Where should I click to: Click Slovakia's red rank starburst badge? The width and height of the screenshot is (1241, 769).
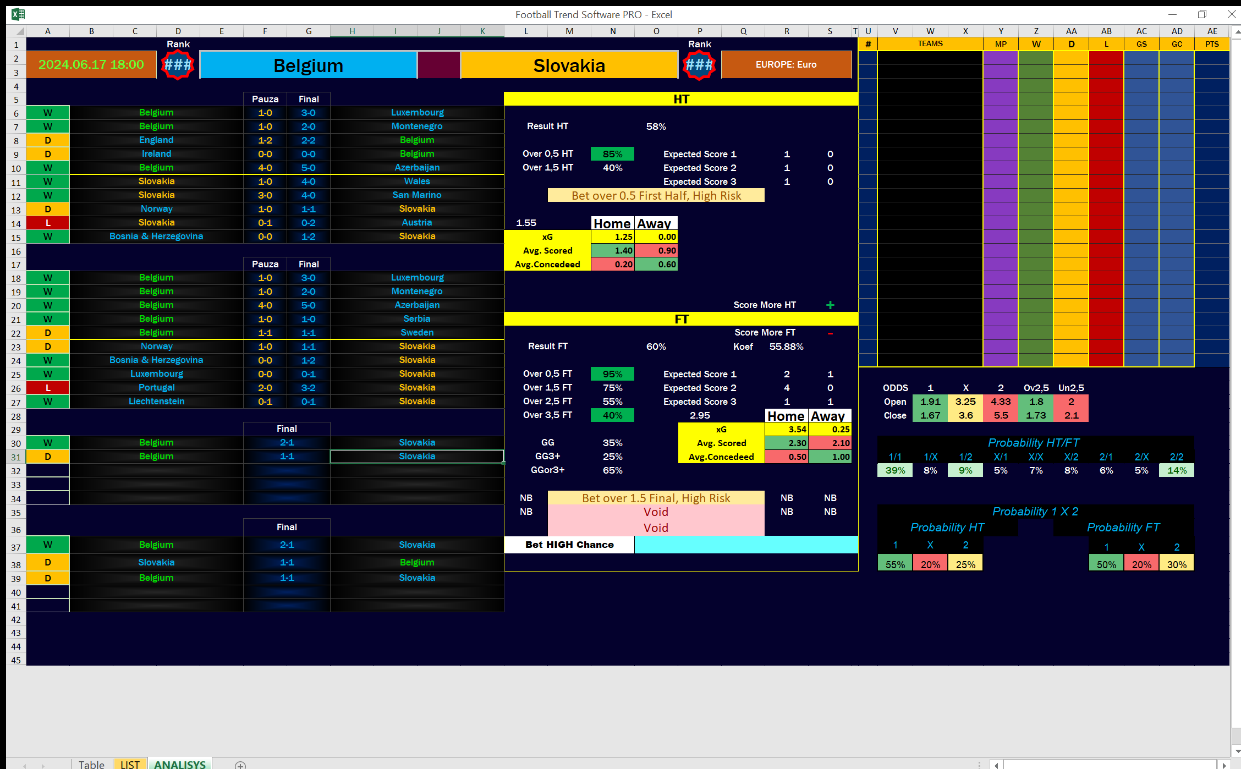pyautogui.click(x=699, y=65)
